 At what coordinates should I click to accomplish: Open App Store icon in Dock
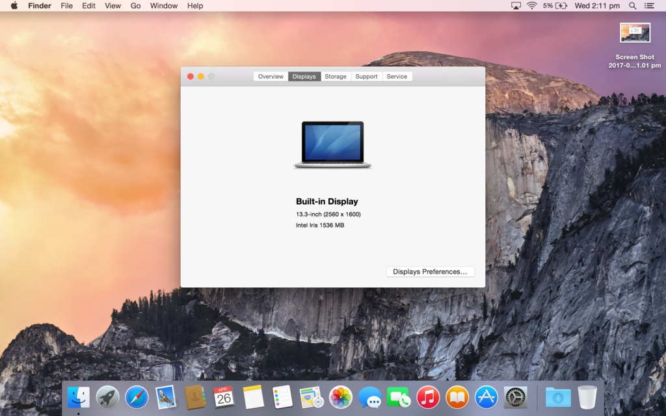tap(486, 398)
